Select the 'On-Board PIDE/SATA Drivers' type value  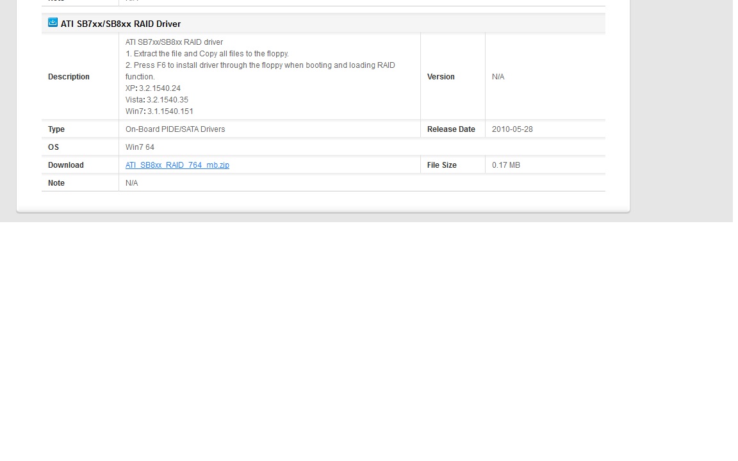(x=175, y=129)
